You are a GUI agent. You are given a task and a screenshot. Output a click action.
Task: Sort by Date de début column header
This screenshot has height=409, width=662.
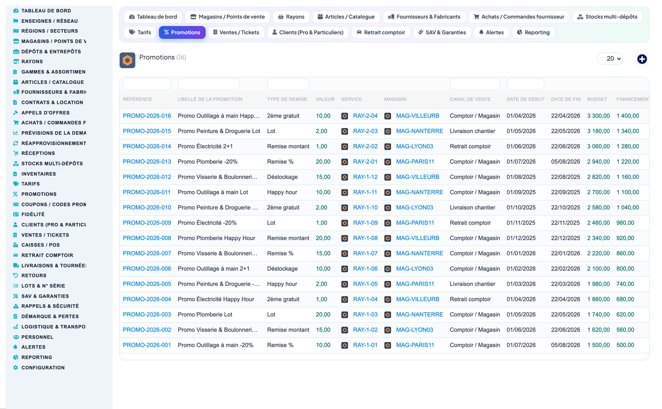click(x=525, y=99)
